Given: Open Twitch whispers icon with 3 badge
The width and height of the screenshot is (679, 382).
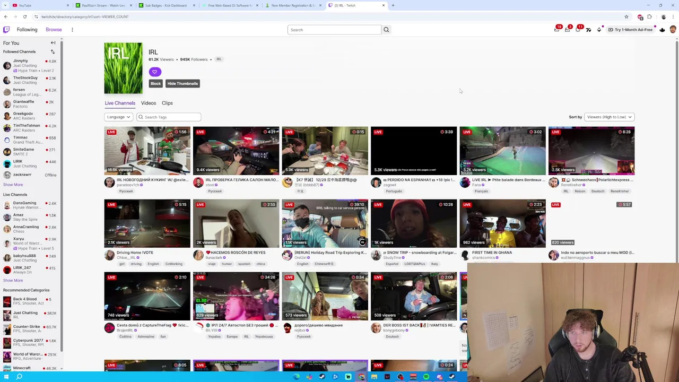Looking at the screenshot, I should click(568, 29).
